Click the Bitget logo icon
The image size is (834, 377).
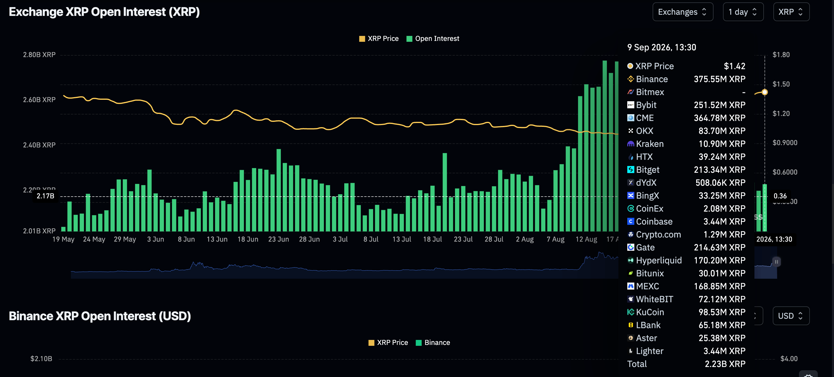coord(630,170)
